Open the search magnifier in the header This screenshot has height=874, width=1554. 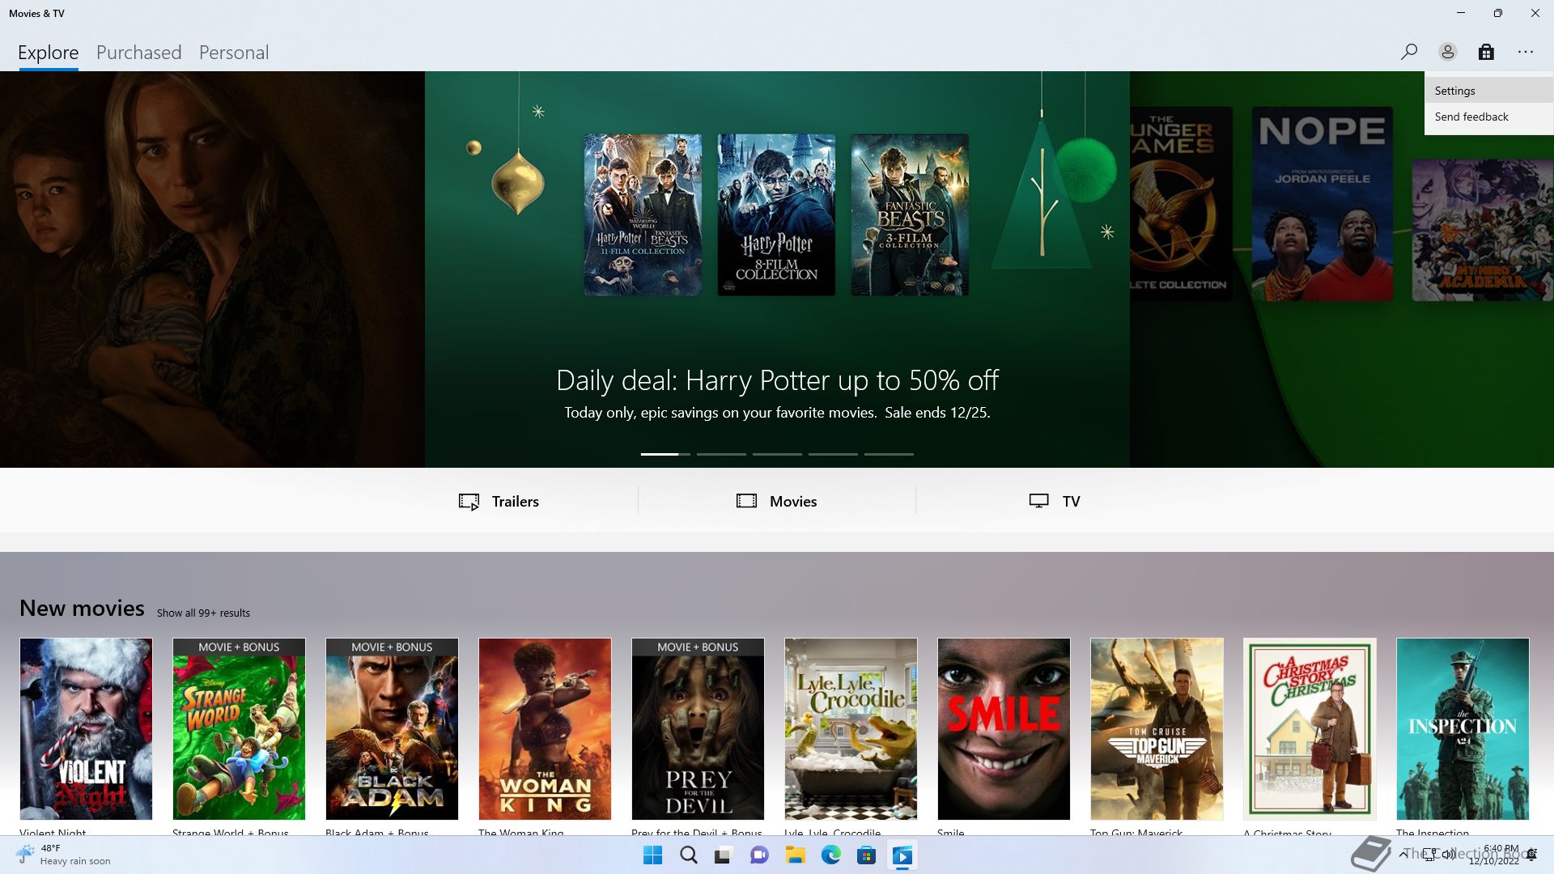click(1408, 52)
